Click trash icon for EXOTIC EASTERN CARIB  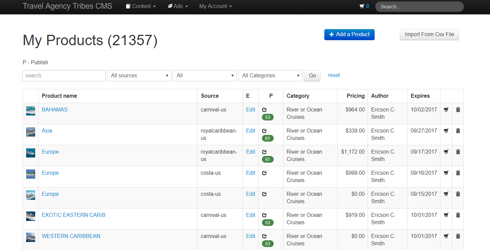pos(458,215)
